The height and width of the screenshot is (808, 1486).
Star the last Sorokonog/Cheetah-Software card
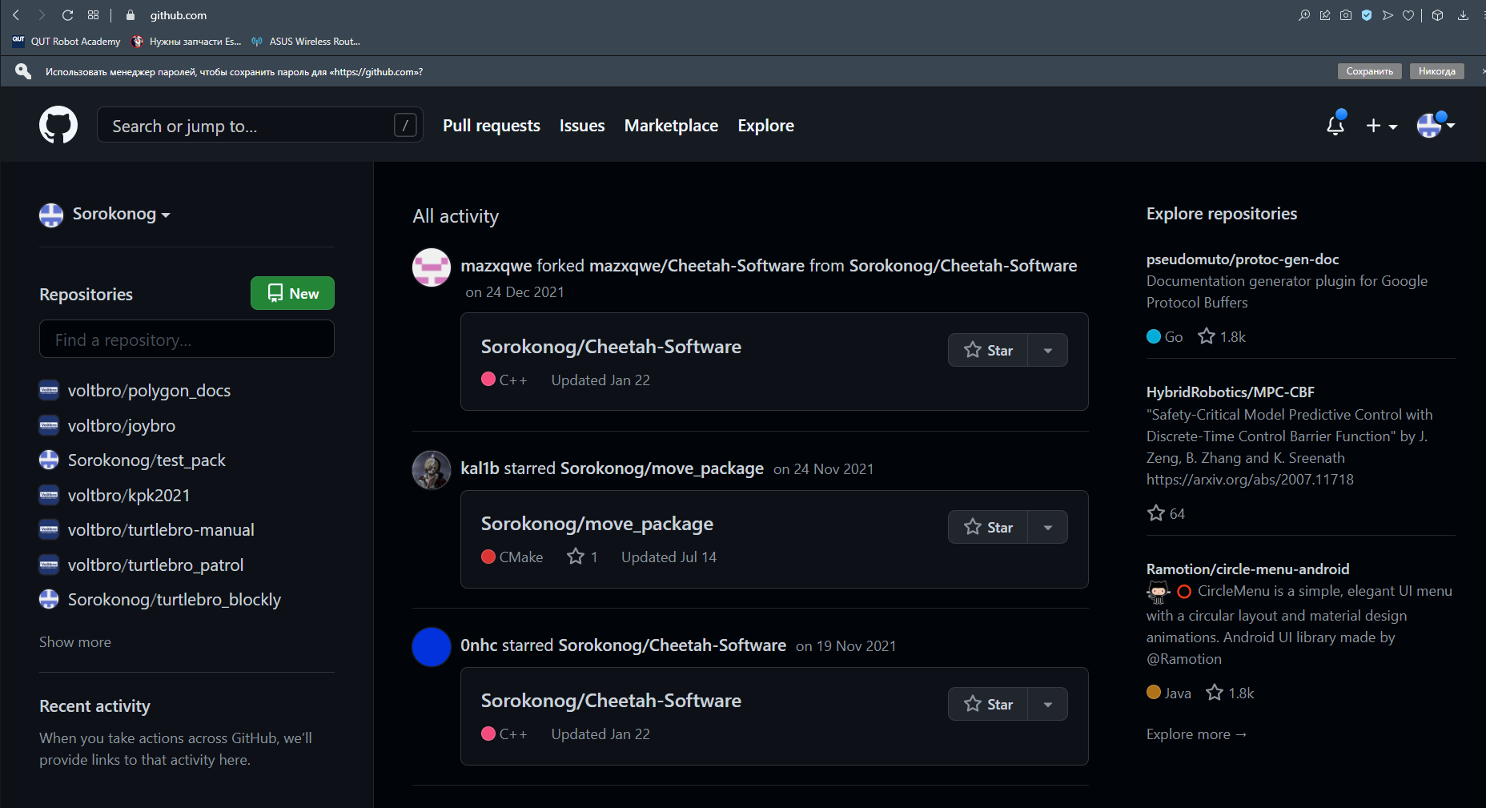[988, 704]
